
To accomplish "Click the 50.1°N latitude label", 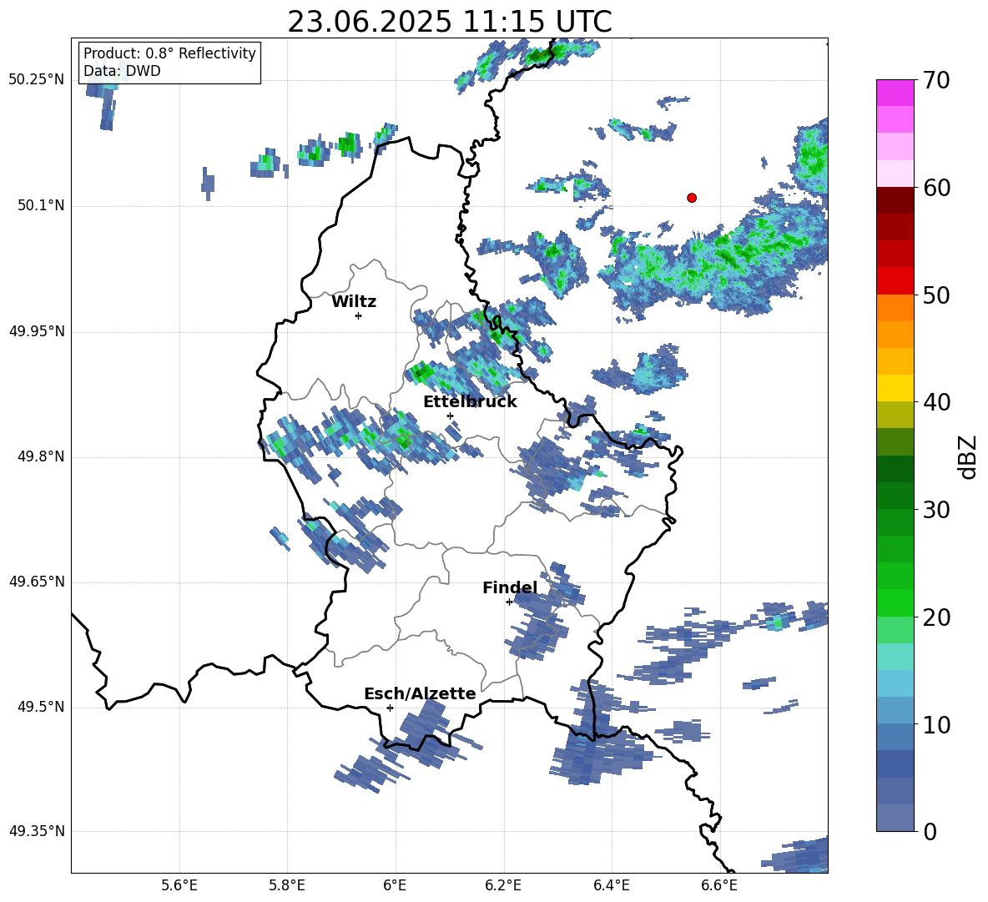I will [41, 206].
